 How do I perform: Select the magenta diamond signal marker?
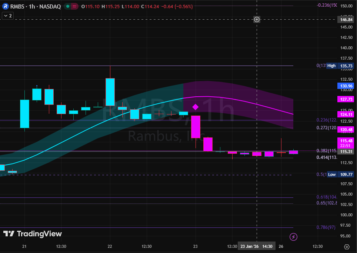click(x=195, y=107)
